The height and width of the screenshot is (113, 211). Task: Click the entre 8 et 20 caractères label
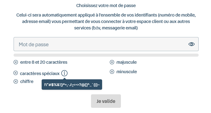44,62
